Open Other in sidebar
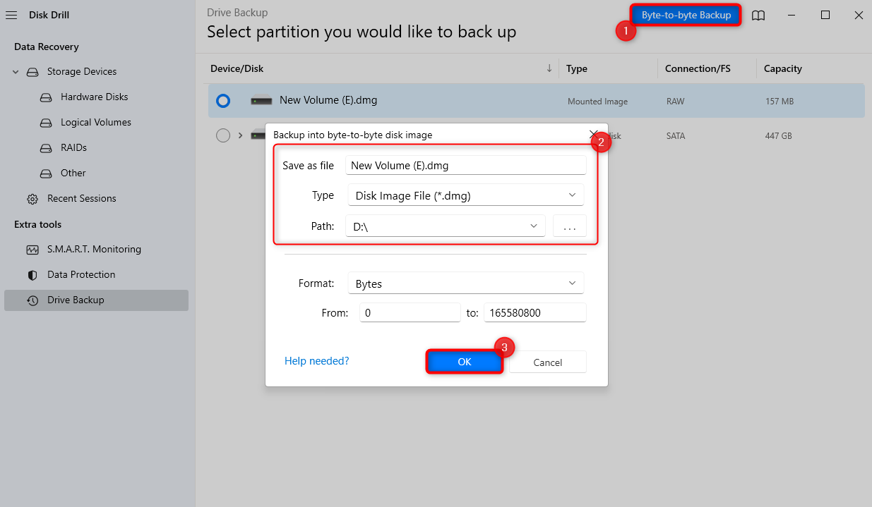 click(73, 173)
